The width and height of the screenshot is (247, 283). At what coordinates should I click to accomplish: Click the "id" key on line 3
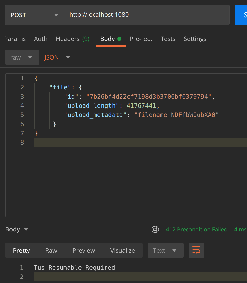(71, 97)
